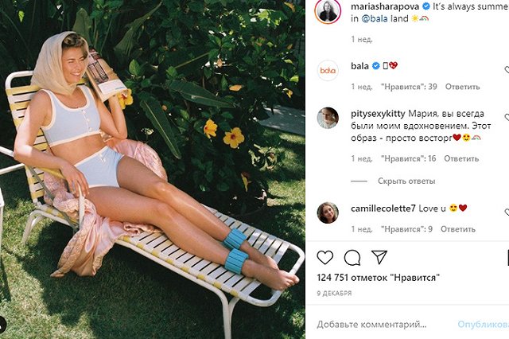Image resolution: width=509 pixels, height=339 pixels.
Task: Like the pitysexykitty comment's heart
Action: [507, 117]
